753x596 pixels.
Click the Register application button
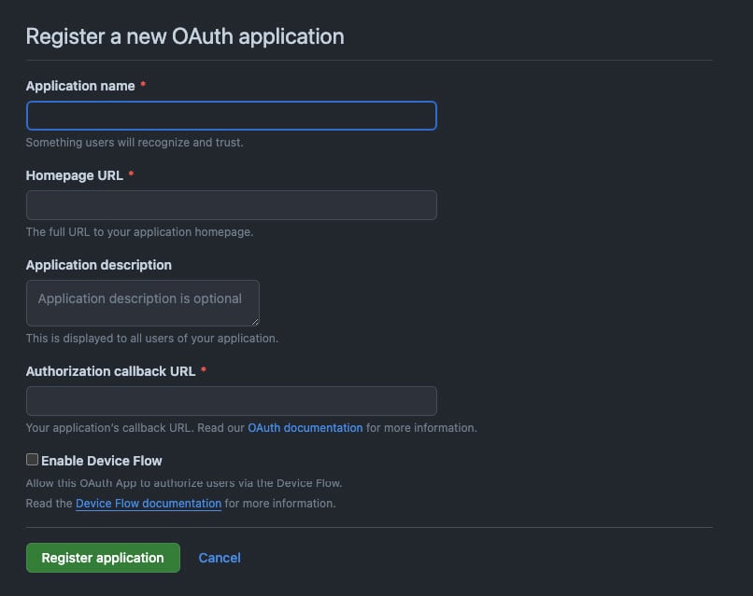pyautogui.click(x=104, y=558)
